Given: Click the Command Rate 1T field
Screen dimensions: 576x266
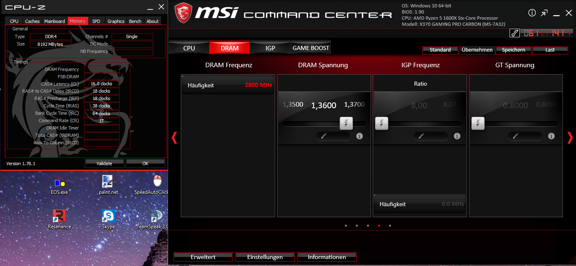Looking at the screenshot, I should (102, 121).
